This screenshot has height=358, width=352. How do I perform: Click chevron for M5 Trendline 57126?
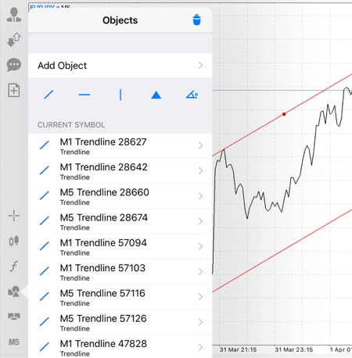[x=200, y=322]
